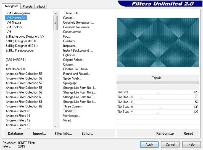
Task: Choose Andrew's Filter Collection 58
Action: point(24,88)
